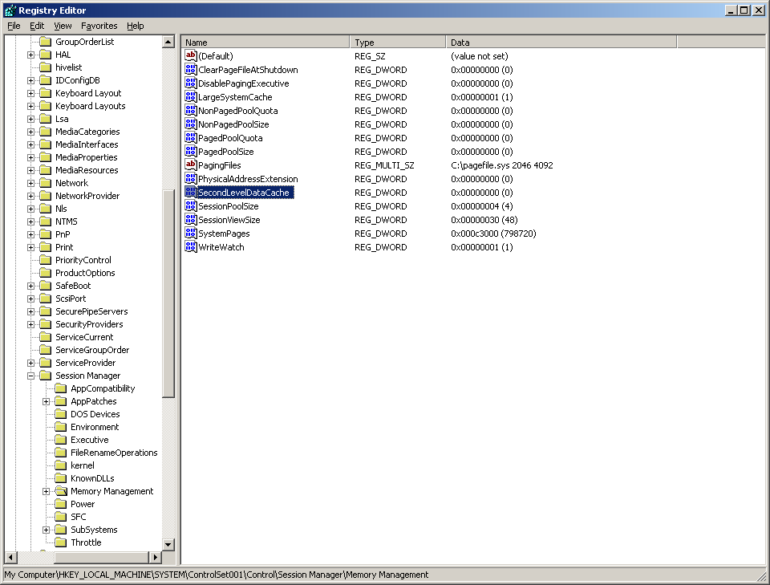
Task: Select the SecondLevelDataCache value name
Action: pyautogui.click(x=244, y=193)
